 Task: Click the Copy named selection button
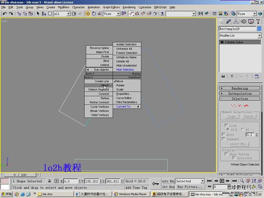point(232,116)
